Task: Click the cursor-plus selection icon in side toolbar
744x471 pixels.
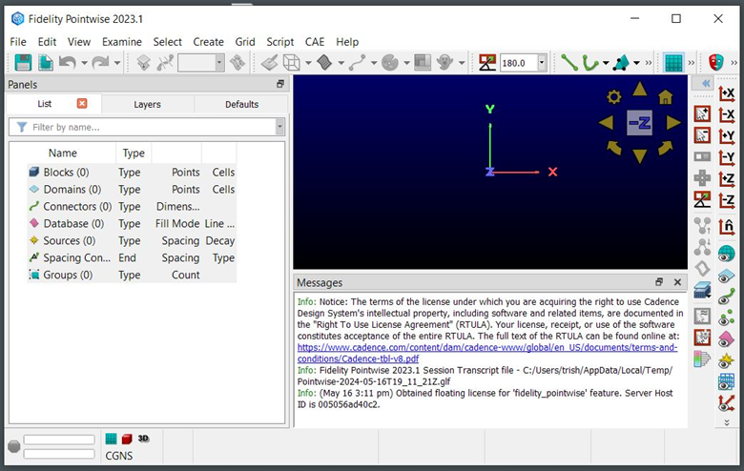Action: [702, 113]
